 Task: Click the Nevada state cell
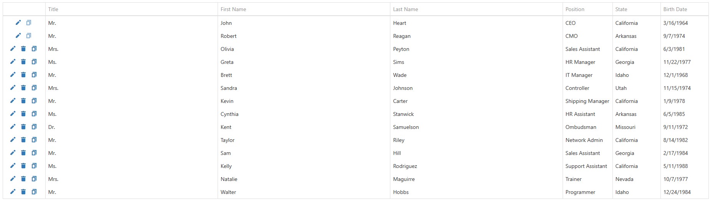coord(624,179)
